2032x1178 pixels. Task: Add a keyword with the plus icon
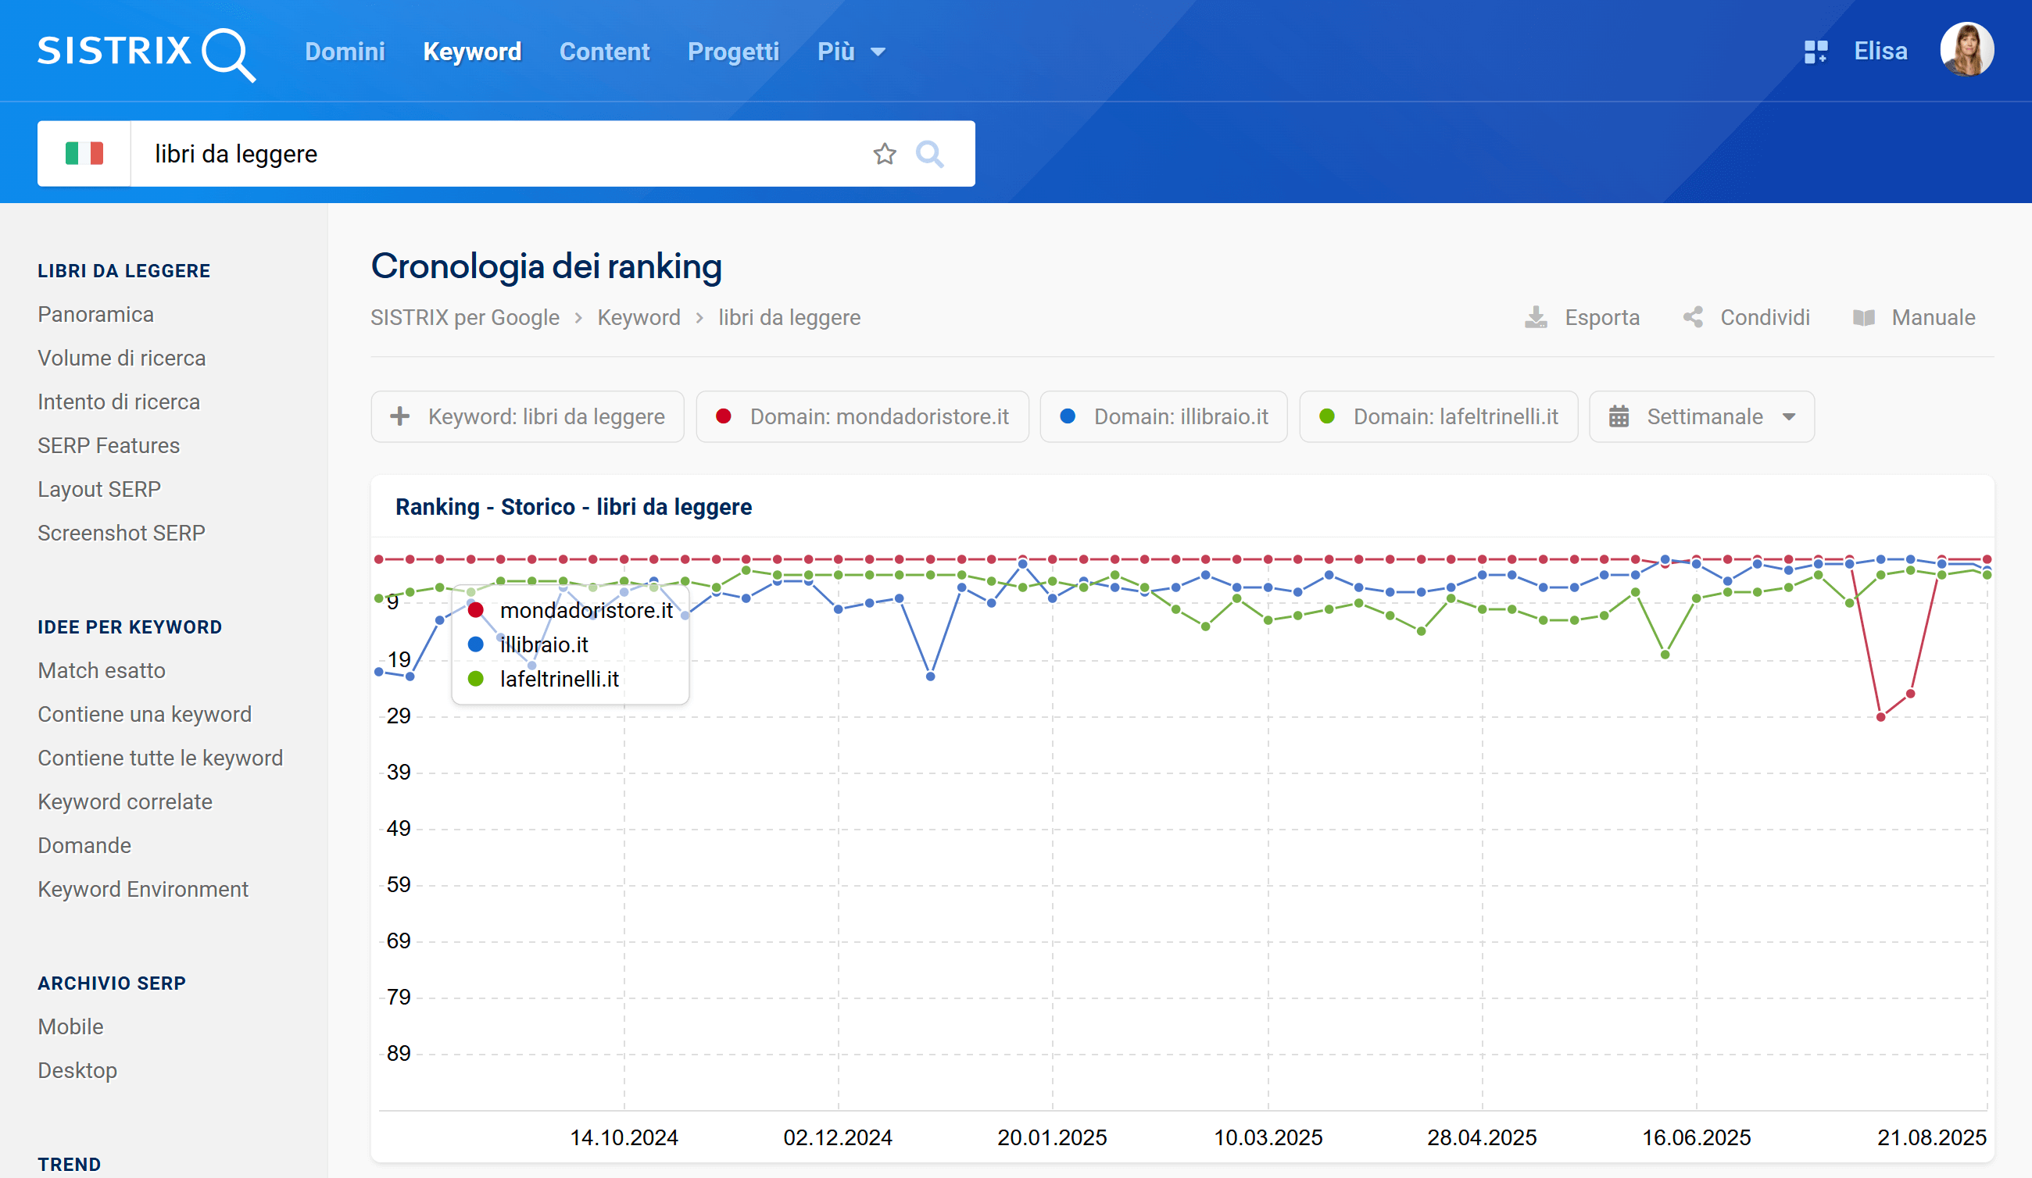pos(399,416)
